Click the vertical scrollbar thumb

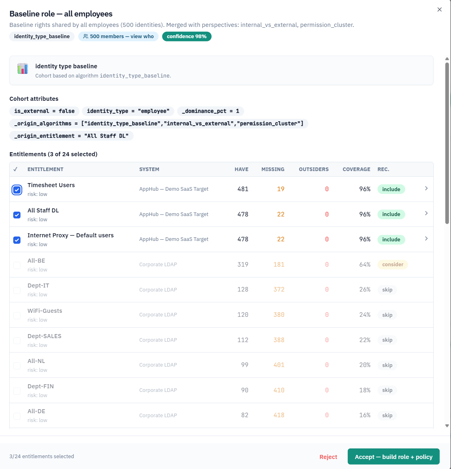coord(447,143)
